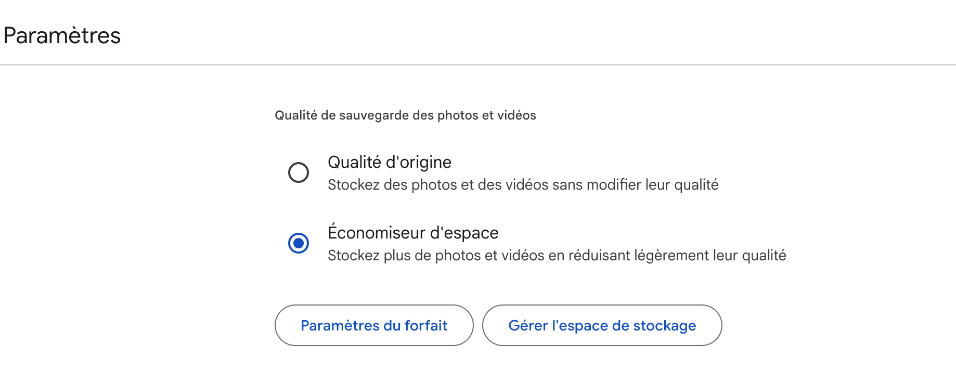Click the horizontal divider under Paramètres heading

click(x=478, y=65)
